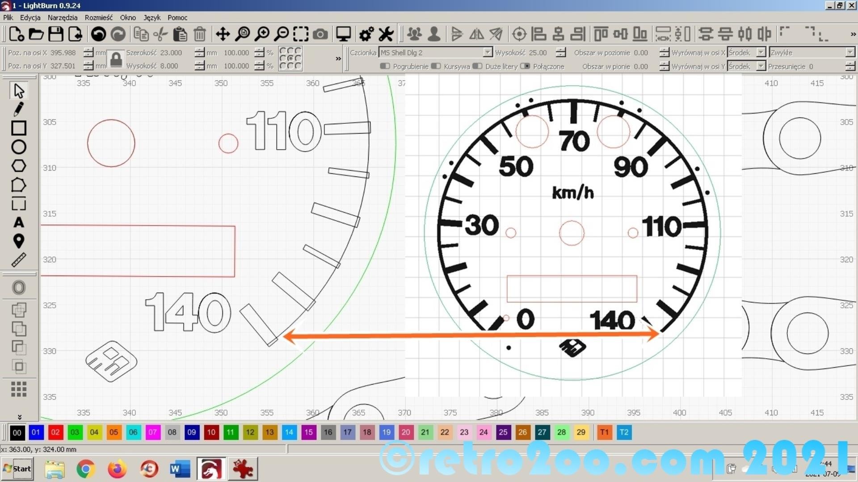Click the Windows Start button
The image size is (858, 482).
click(17, 469)
